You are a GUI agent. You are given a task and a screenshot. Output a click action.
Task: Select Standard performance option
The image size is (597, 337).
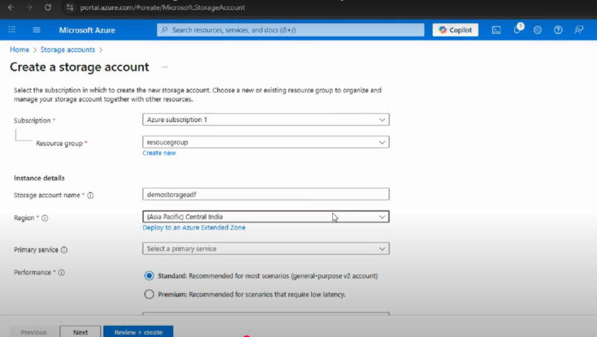[x=149, y=276]
